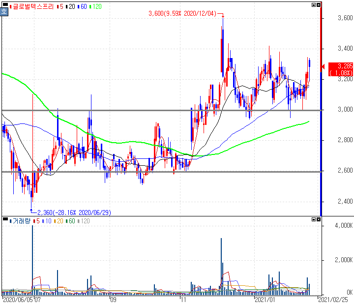Close the price chart panel
Viewport: 354px width, 303px height.
click(x=318, y=5)
